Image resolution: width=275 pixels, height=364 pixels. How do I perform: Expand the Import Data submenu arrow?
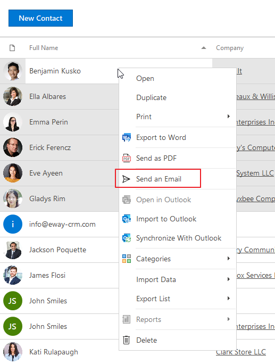[x=229, y=279]
